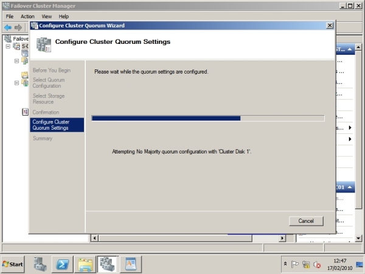Select 'Select Storage Resource' wizard step
Viewport: 365px width, 274px height.
coord(49,99)
